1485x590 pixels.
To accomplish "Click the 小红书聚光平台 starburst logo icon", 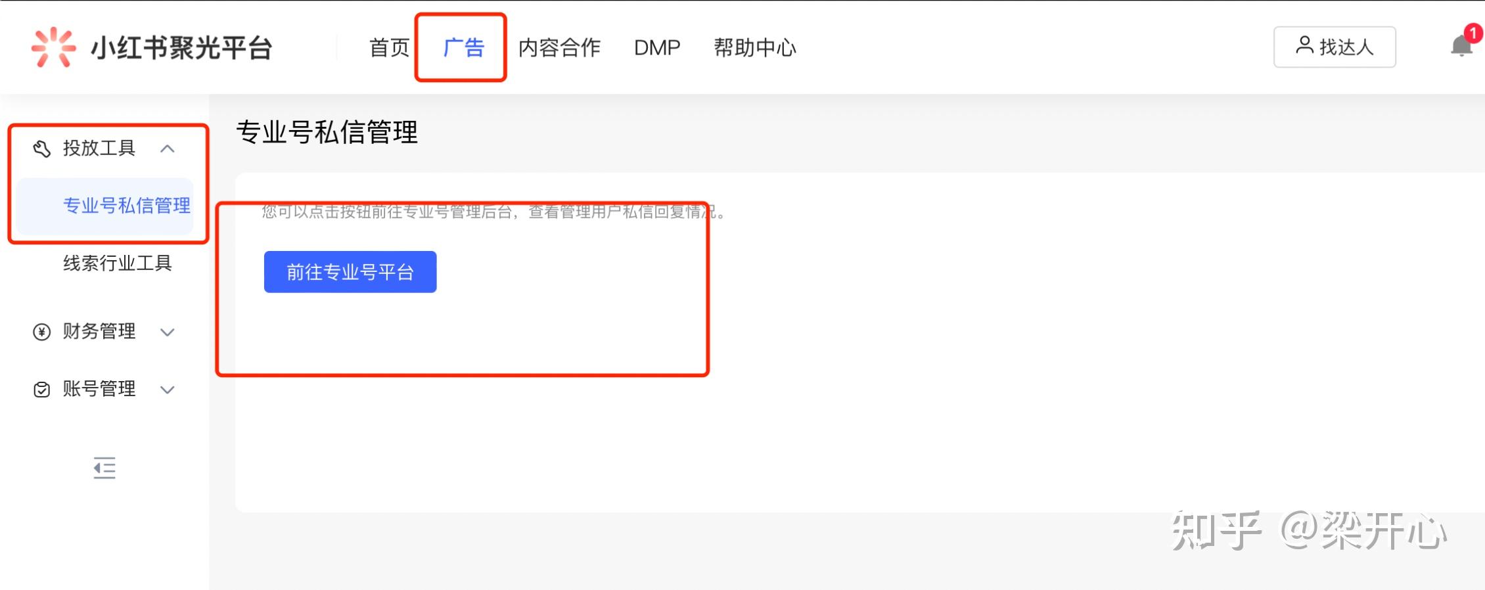I will click(x=53, y=47).
